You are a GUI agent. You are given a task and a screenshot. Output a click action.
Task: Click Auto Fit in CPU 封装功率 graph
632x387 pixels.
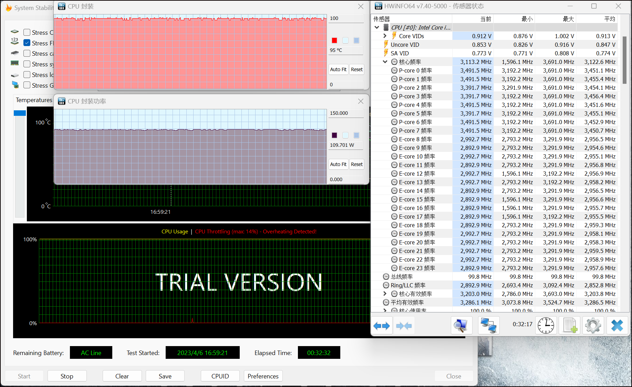point(338,164)
